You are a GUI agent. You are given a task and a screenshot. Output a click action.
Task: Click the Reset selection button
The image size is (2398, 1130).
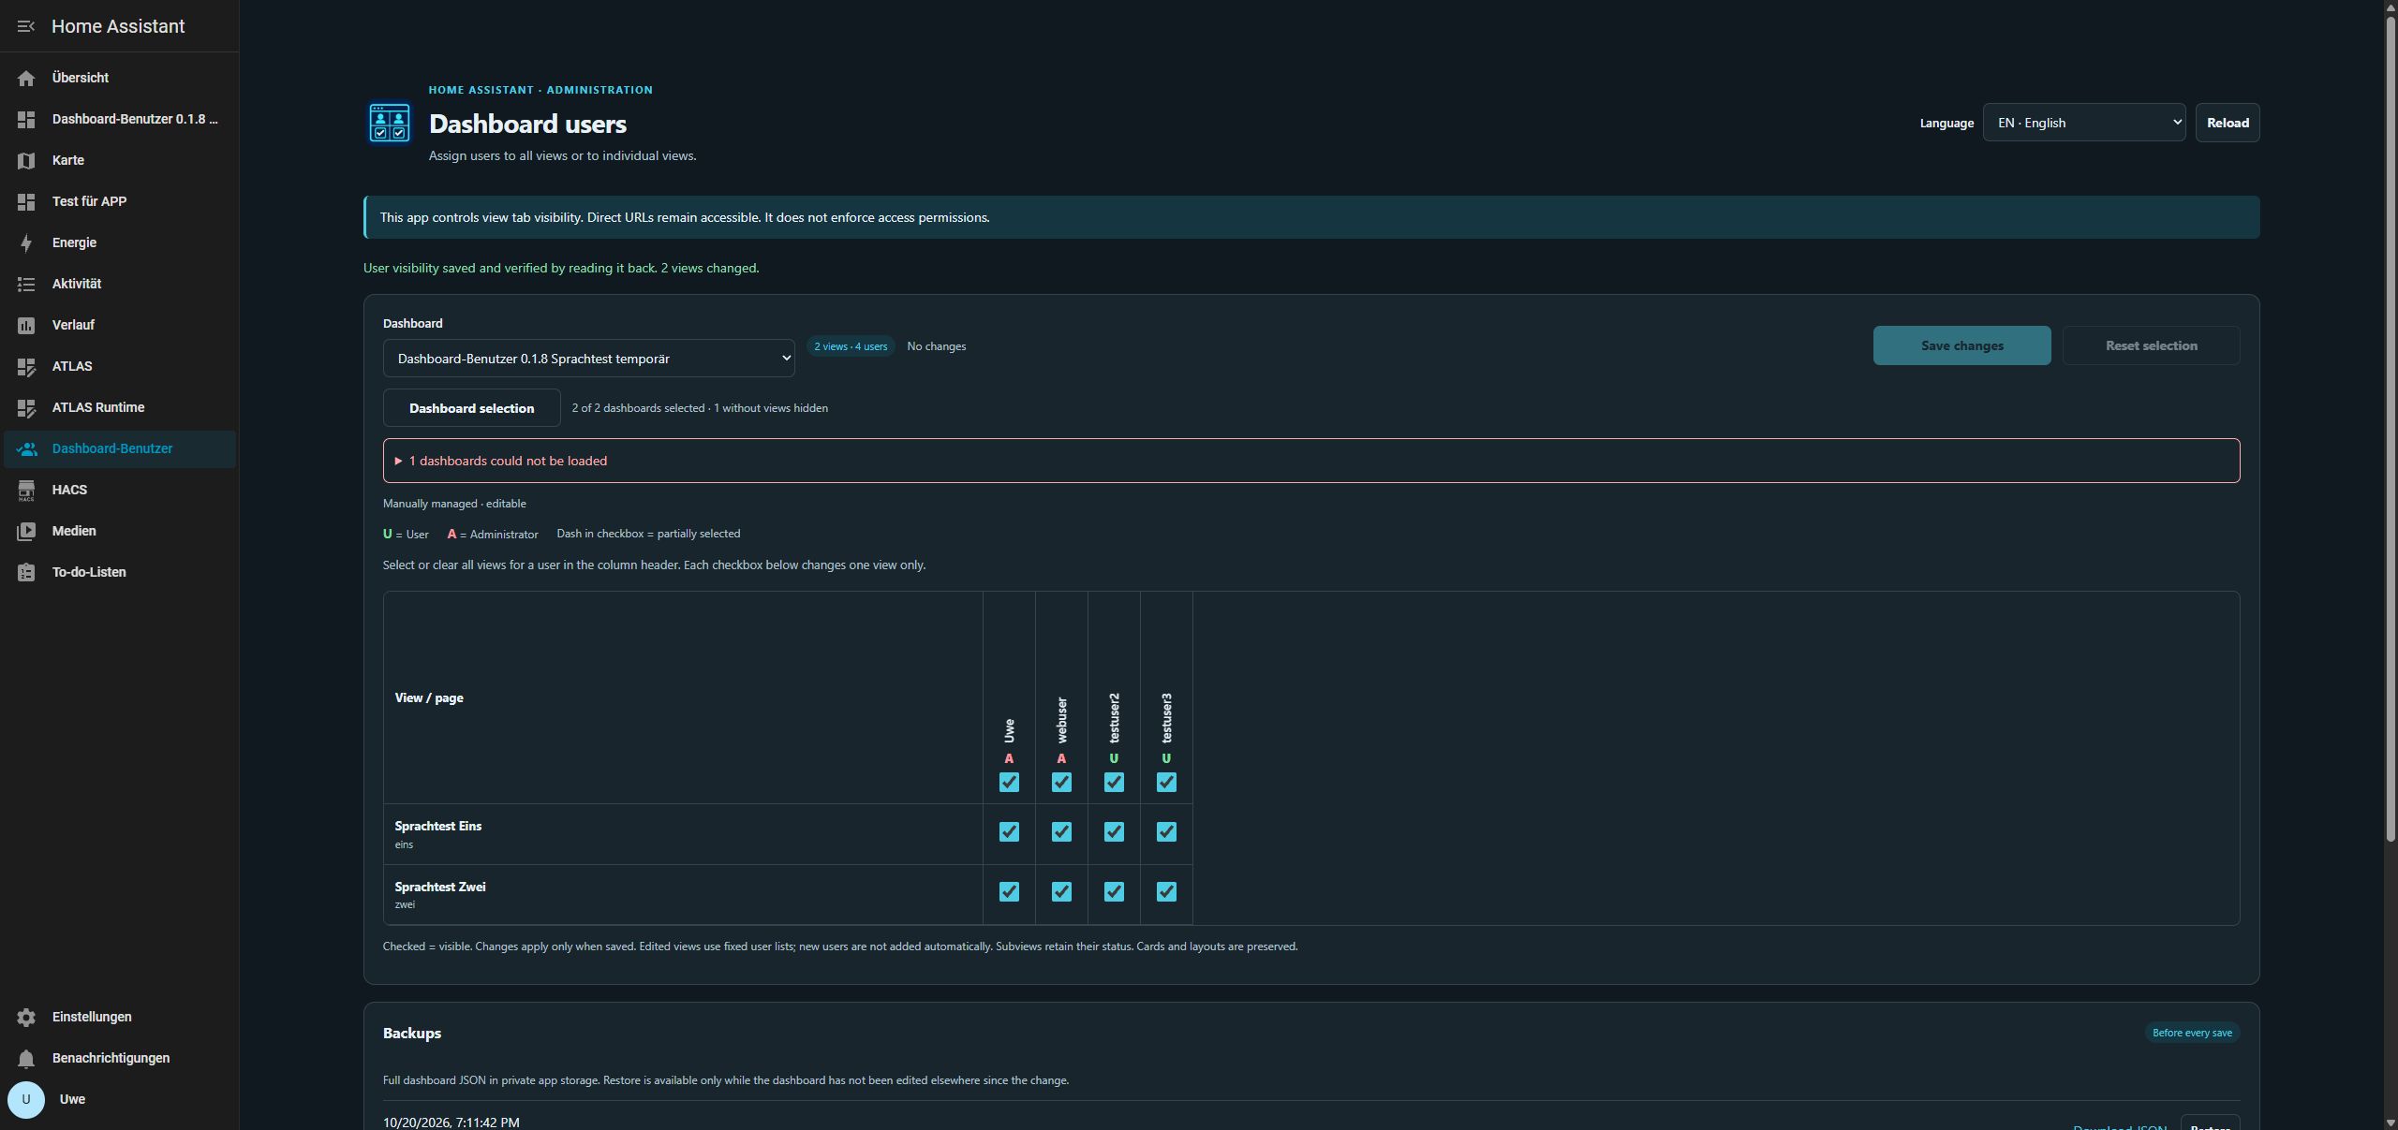(2151, 345)
